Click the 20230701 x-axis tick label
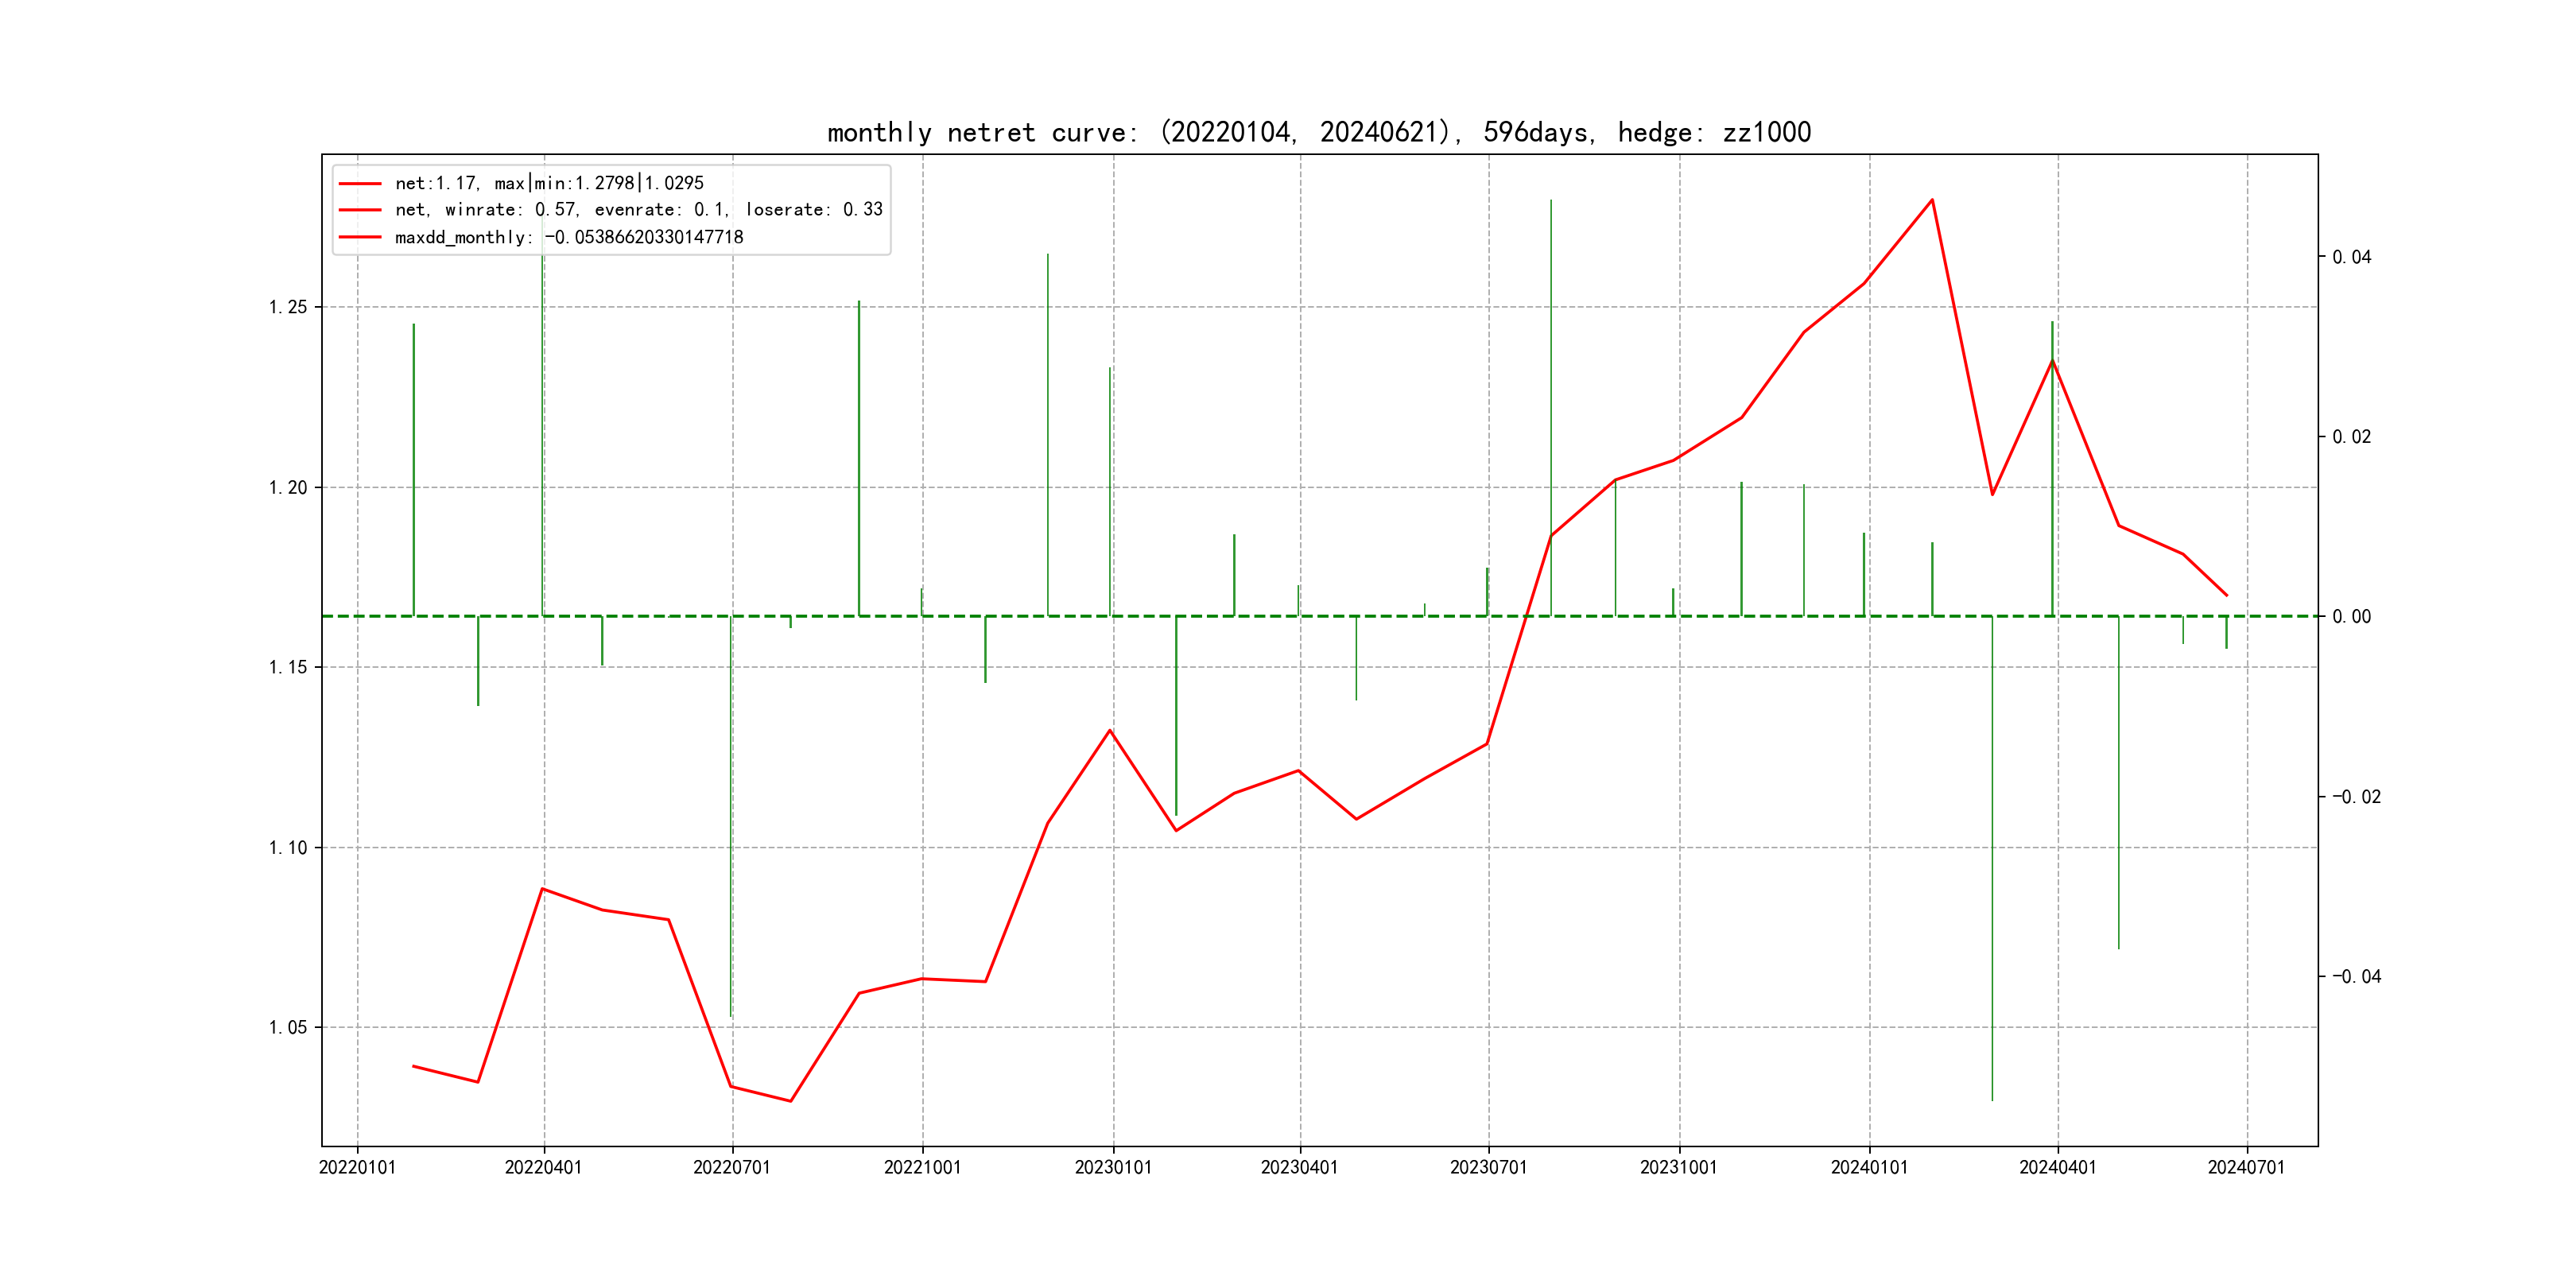 coord(1488,1167)
